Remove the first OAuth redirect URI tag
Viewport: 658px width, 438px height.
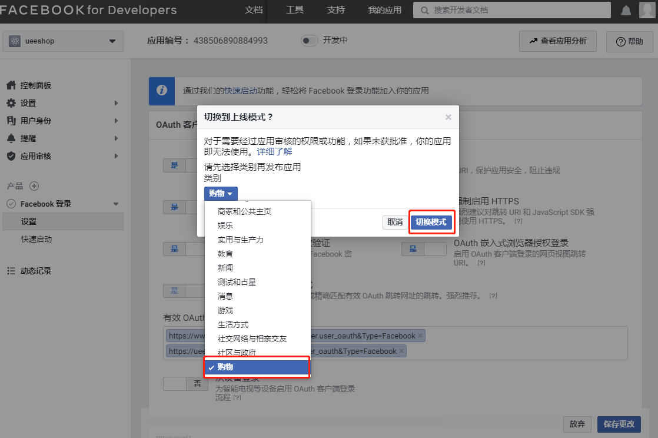pyautogui.click(x=420, y=336)
